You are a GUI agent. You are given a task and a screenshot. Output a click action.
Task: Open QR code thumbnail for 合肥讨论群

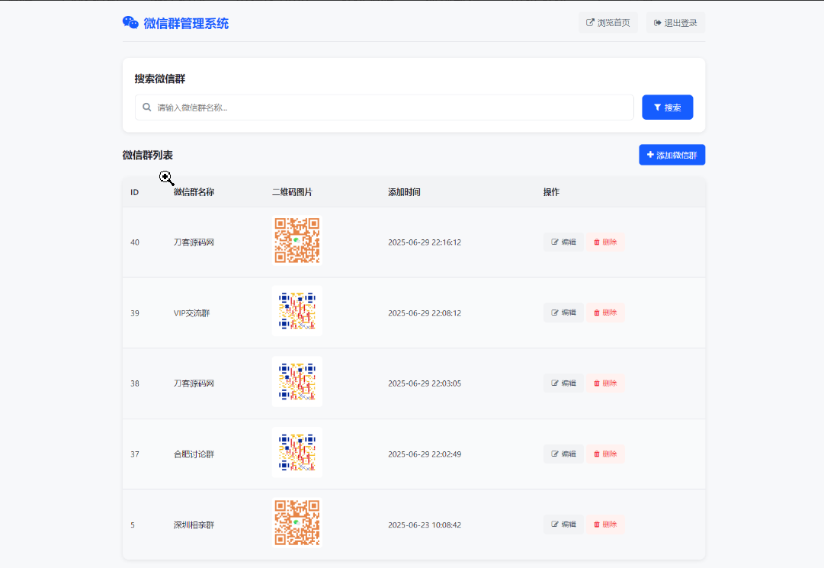pyautogui.click(x=297, y=452)
